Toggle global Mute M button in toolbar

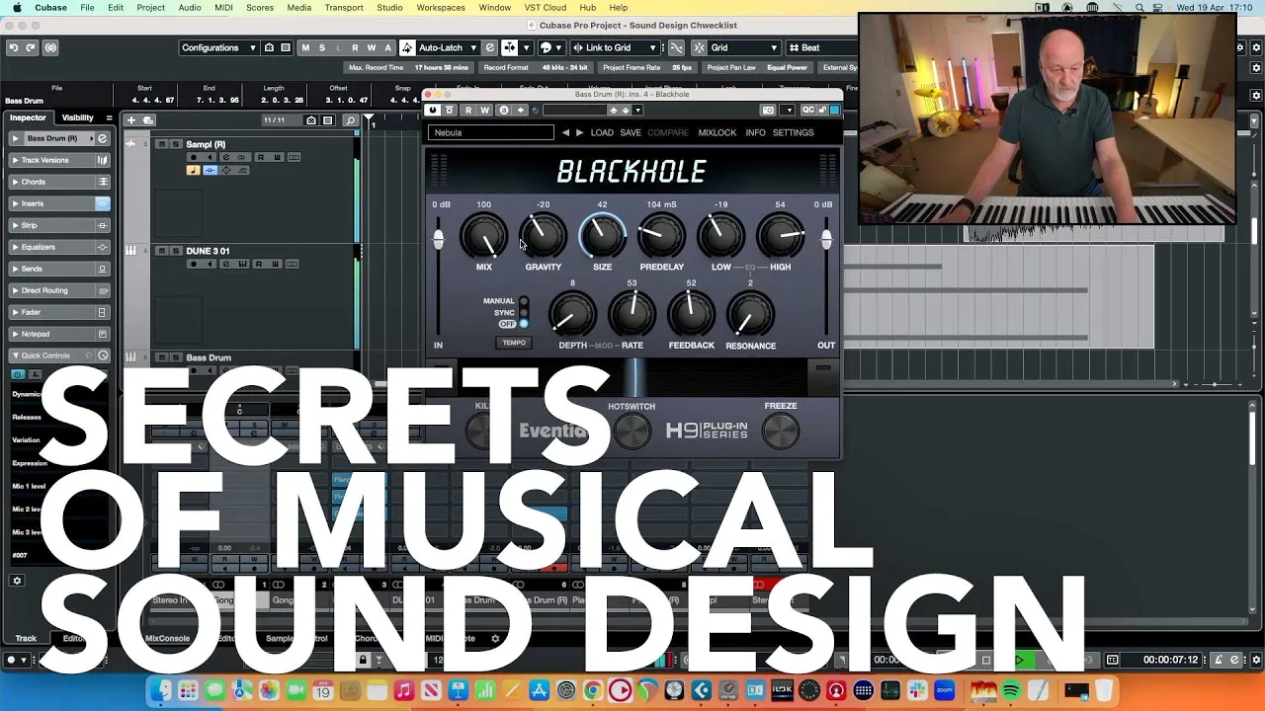(305, 47)
